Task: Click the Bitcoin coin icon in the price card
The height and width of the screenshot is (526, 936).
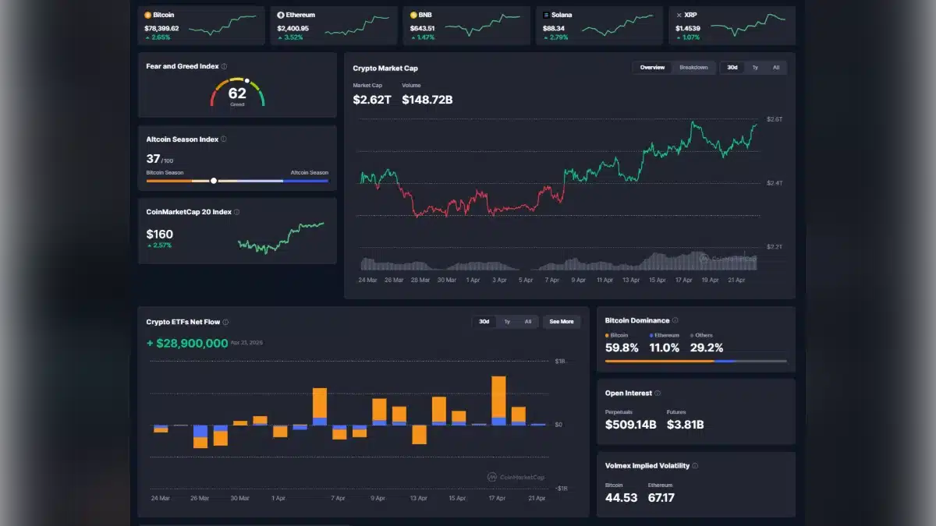Action: (x=147, y=14)
